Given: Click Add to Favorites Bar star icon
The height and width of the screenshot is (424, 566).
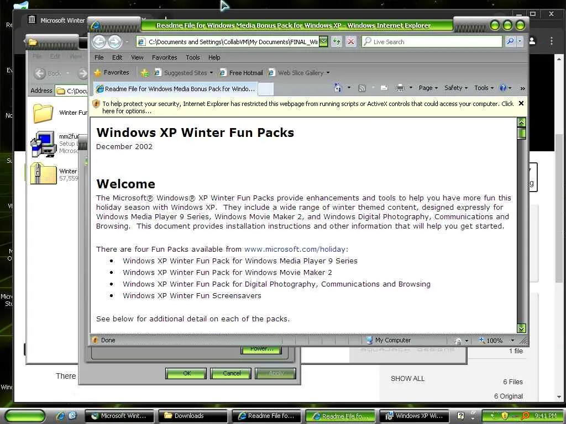Looking at the screenshot, I should [x=145, y=73].
